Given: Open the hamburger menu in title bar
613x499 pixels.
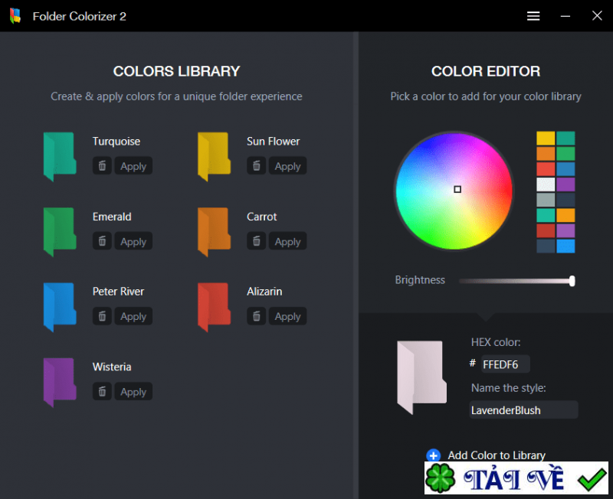Looking at the screenshot, I should tap(534, 16).
